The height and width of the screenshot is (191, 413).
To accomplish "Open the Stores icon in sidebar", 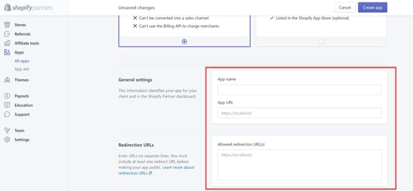I will click(7, 25).
